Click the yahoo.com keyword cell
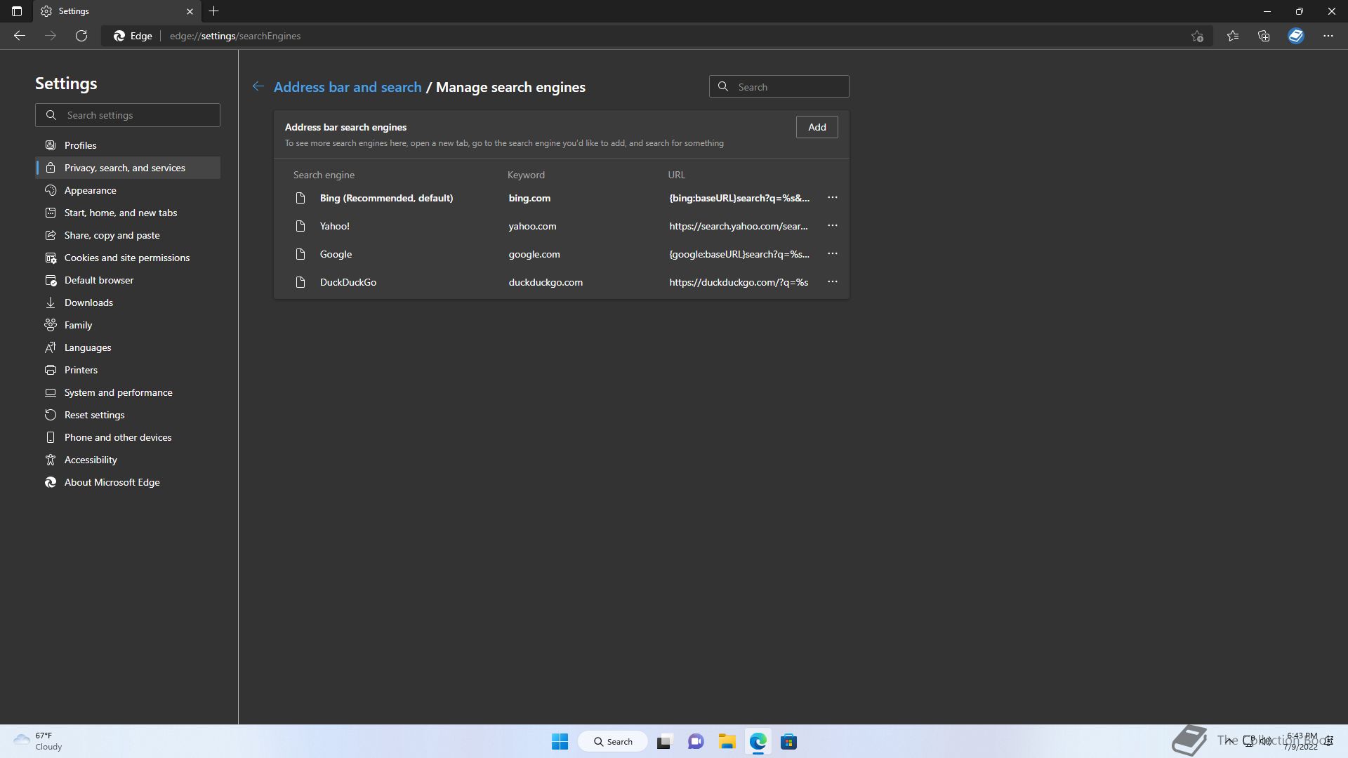1348x758 pixels. coord(532,226)
